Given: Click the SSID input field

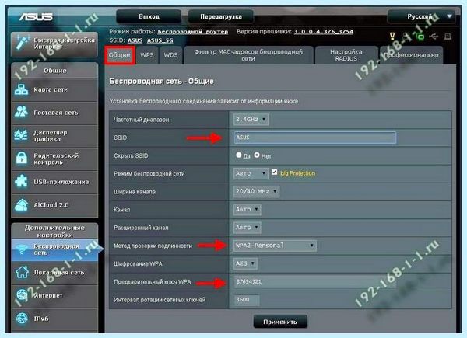Looking at the screenshot, I should (x=314, y=138).
